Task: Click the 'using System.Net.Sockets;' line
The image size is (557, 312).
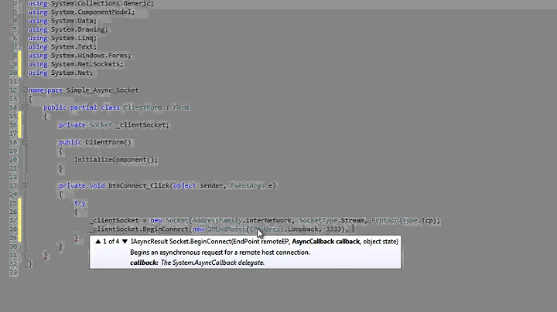Action: pos(75,64)
